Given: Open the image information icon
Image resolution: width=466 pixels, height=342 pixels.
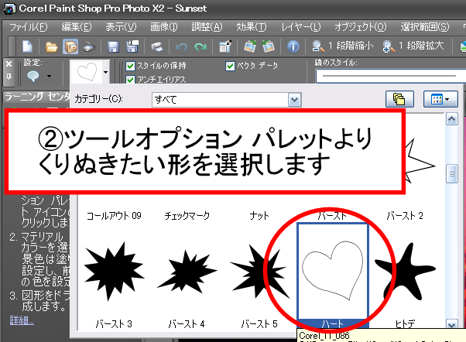Looking at the screenshot, I should tap(293, 46).
